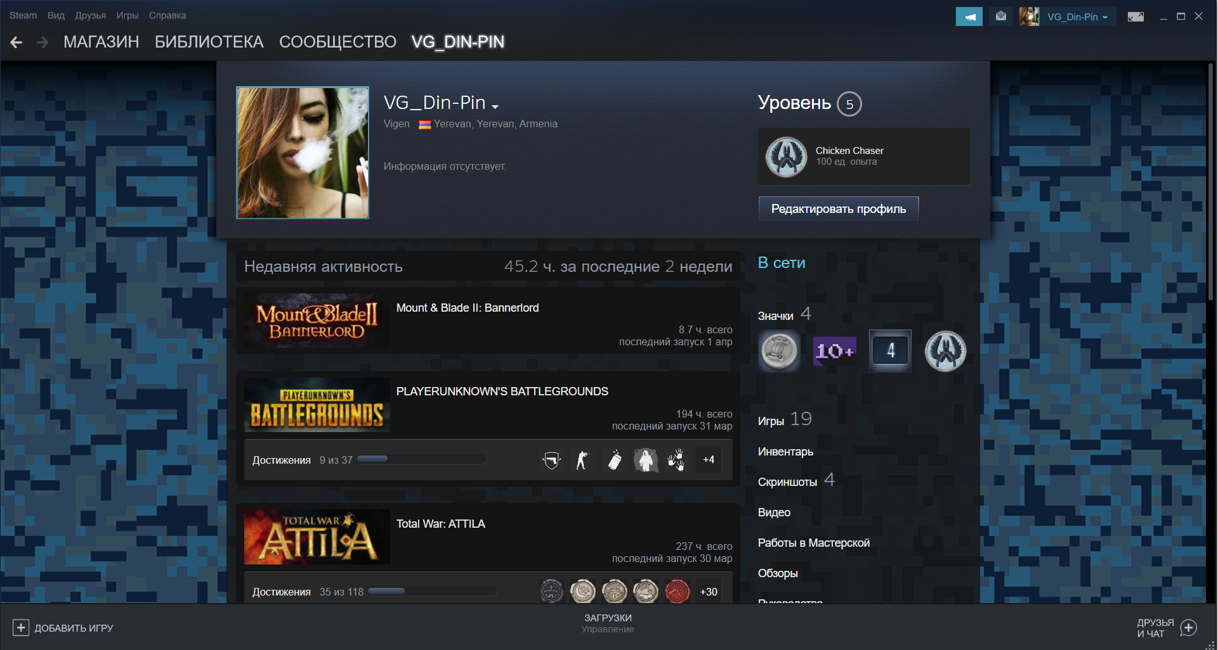Open Работы в Мастерской link
Image resolution: width=1218 pixels, height=650 pixels.
click(x=814, y=543)
